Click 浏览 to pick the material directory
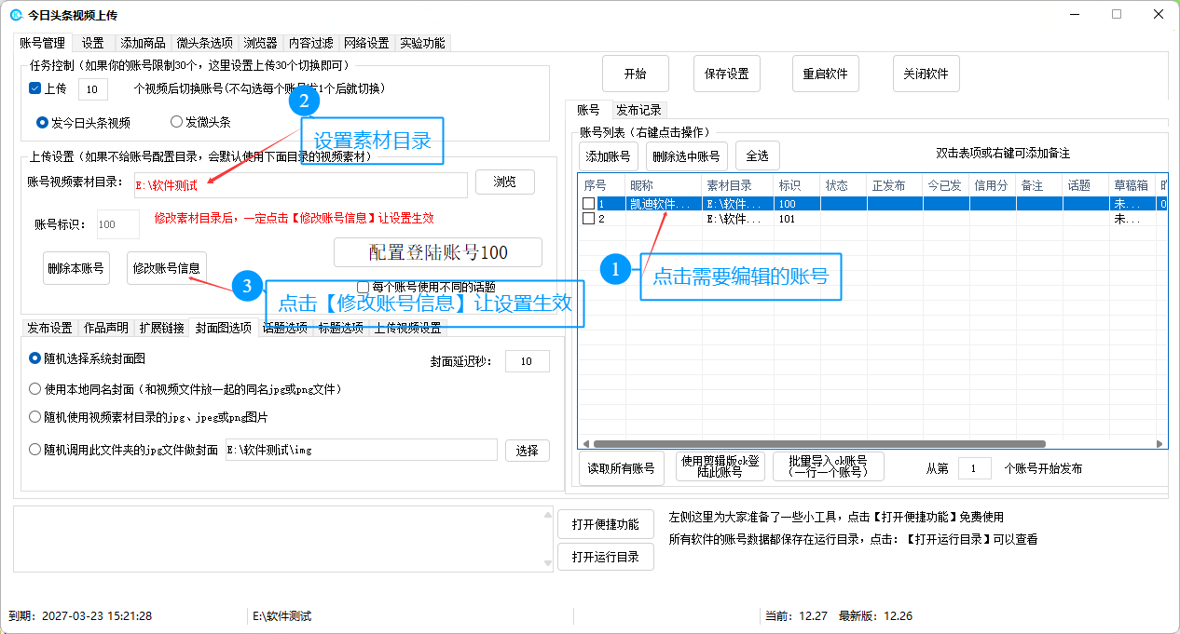 click(504, 182)
